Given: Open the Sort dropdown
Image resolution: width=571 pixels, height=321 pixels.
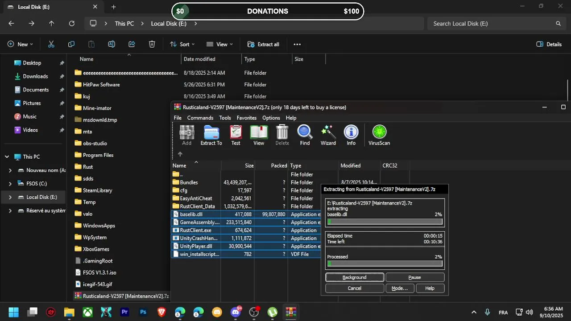Looking at the screenshot, I should pos(182,44).
